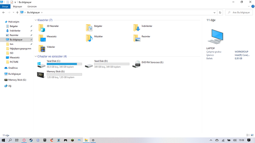This screenshot has width=255, height=143.
Task: Expand the ribbon with the chevron
Action: tap(249, 6)
